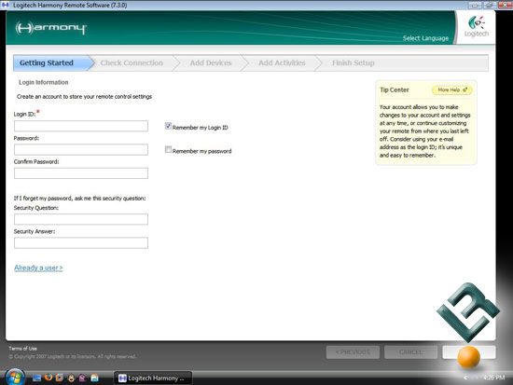Click the Show Desktop quick launch icon
The image size is (513, 385).
point(36,378)
